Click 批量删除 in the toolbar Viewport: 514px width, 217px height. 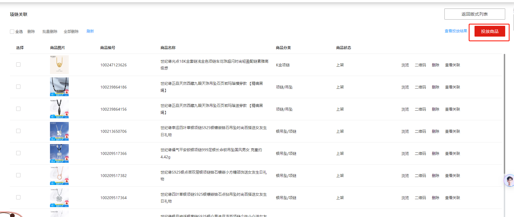50,31
